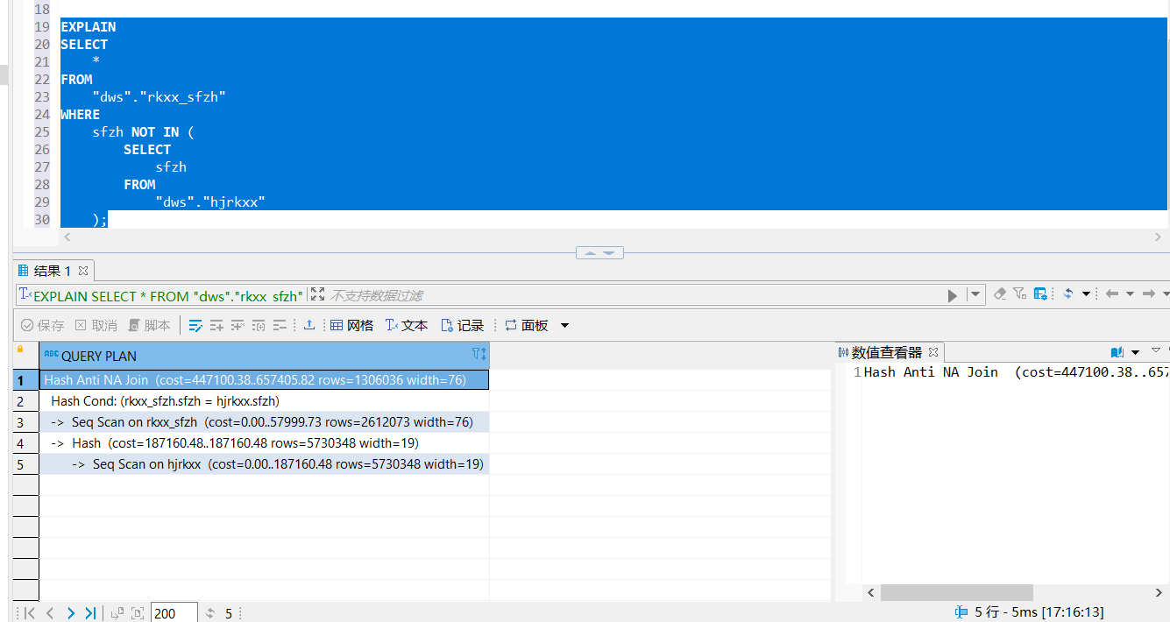Image resolution: width=1170 pixels, height=622 pixels.
Task: Go to the last page of results
Action: (x=90, y=613)
